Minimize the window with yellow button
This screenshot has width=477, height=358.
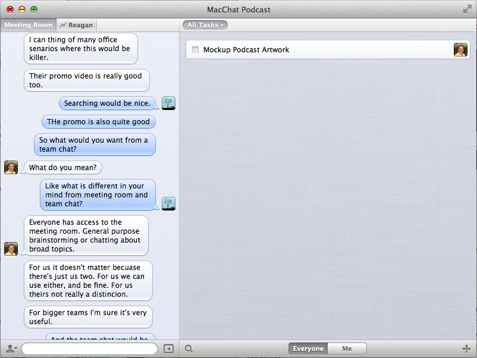(22, 10)
